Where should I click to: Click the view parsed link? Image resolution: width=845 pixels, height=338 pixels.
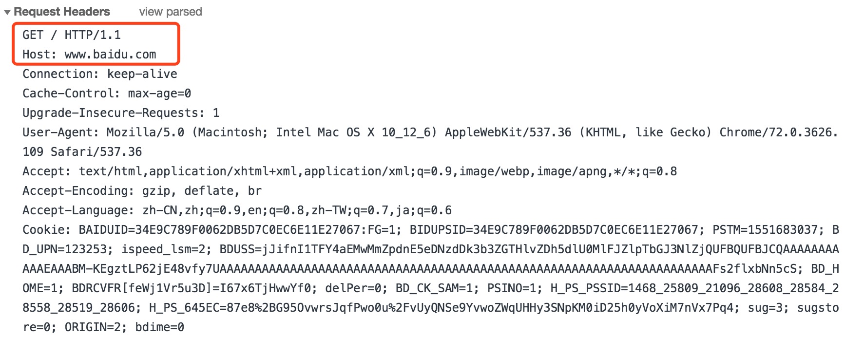pyautogui.click(x=171, y=12)
